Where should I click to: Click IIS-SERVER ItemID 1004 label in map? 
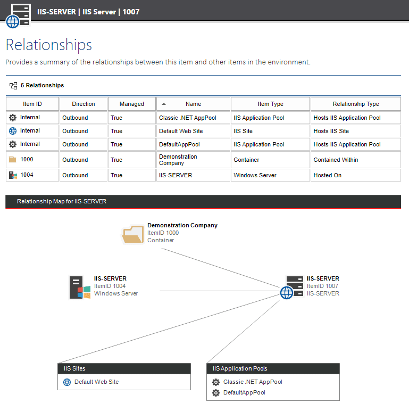coord(110,278)
